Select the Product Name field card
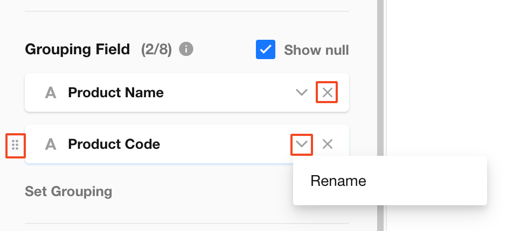Viewport: 514px width, 231px height. [187, 92]
